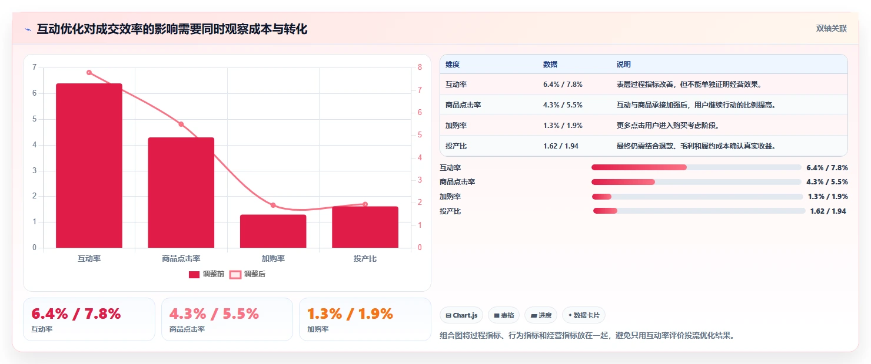The height and width of the screenshot is (364, 871).
Task: Click the 表格 tag
Action: tap(504, 315)
